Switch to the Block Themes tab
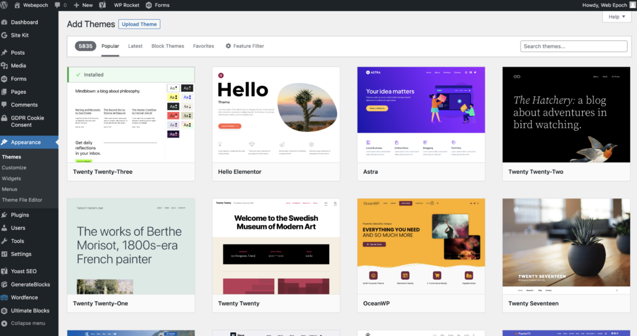The width and height of the screenshot is (637, 336). (x=168, y=46)
